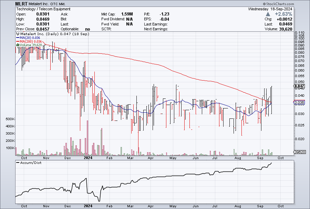Click the EPS value -0.04

(x=165, y=19)
